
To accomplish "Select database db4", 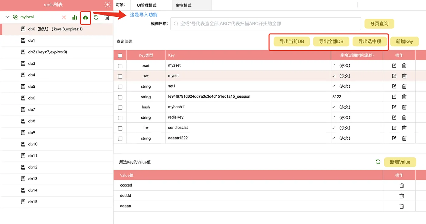I will [57, 75].
